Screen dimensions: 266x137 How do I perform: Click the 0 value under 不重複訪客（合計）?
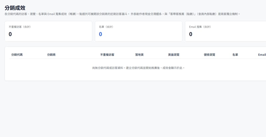10,34
